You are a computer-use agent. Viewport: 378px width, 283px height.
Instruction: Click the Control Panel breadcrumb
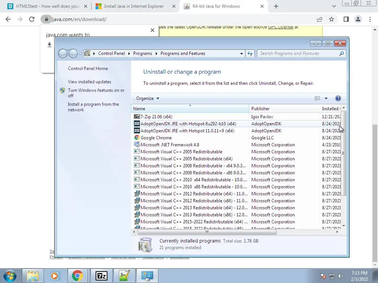click(x=111, y=53)
